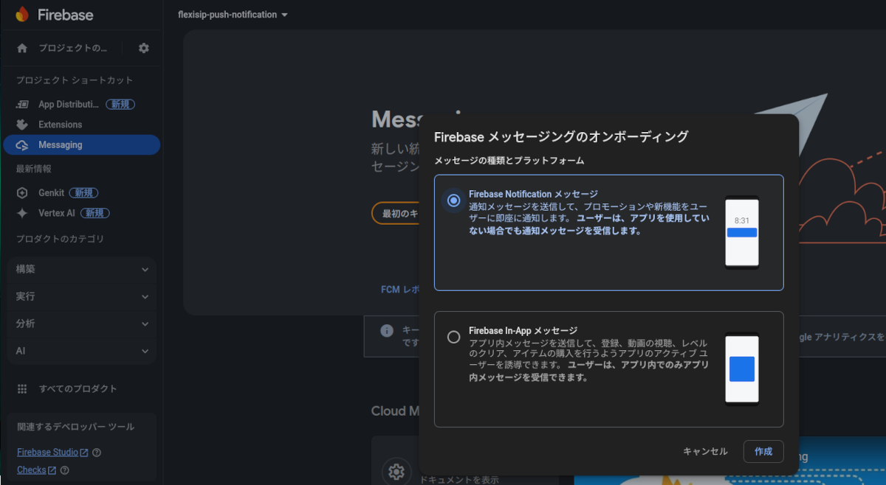Click the 作成 button
Image resolution: width=886 pixels, height=485 pixels.
click(763, 451)
